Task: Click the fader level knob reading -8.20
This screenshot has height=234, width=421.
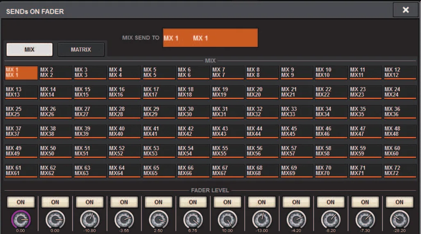Action: (x=330, y=220)
